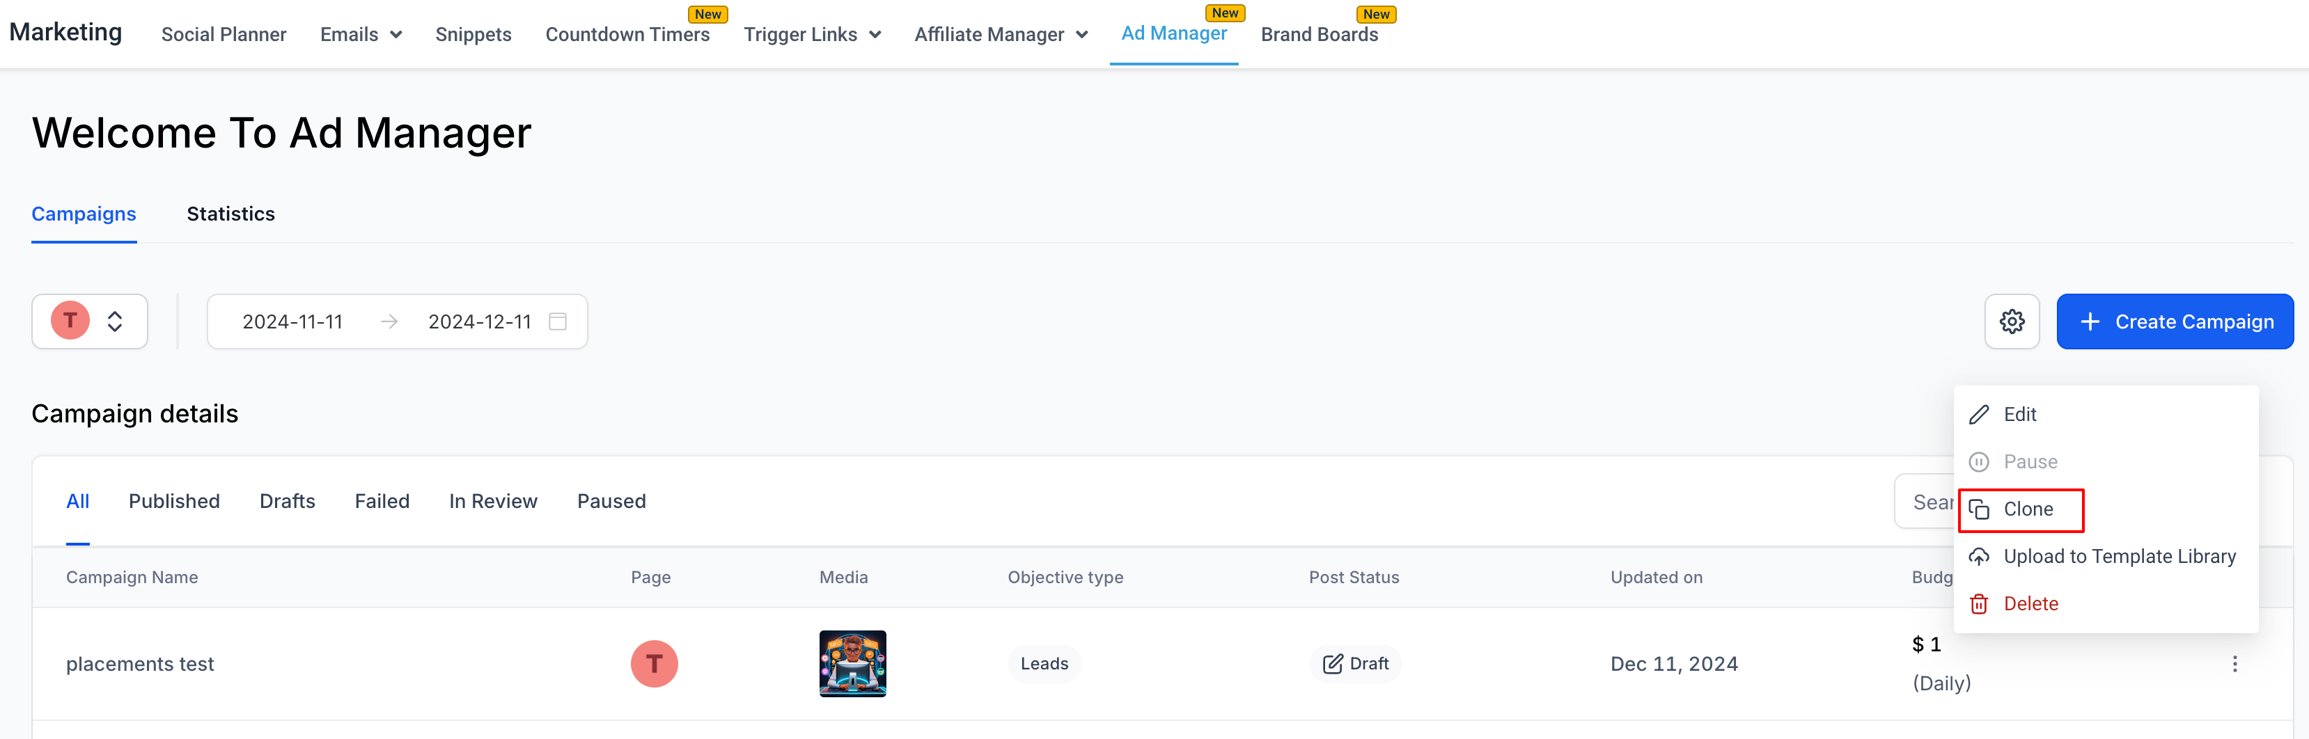Click the Post Status column header
The image size is (2309, 739).
point(1354,578)
